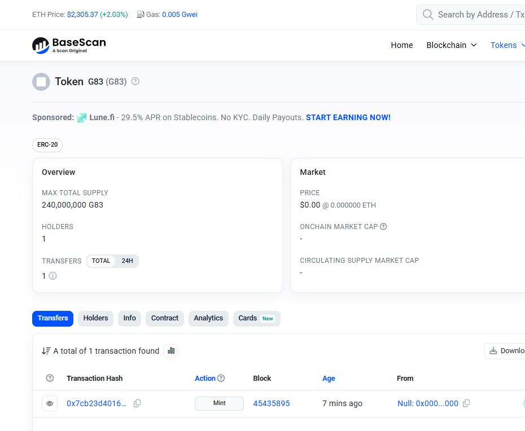Screen dimensions: 525x431
Task: Go to the Home menu item
Action: pyautogui.click(x=402, y=45)
